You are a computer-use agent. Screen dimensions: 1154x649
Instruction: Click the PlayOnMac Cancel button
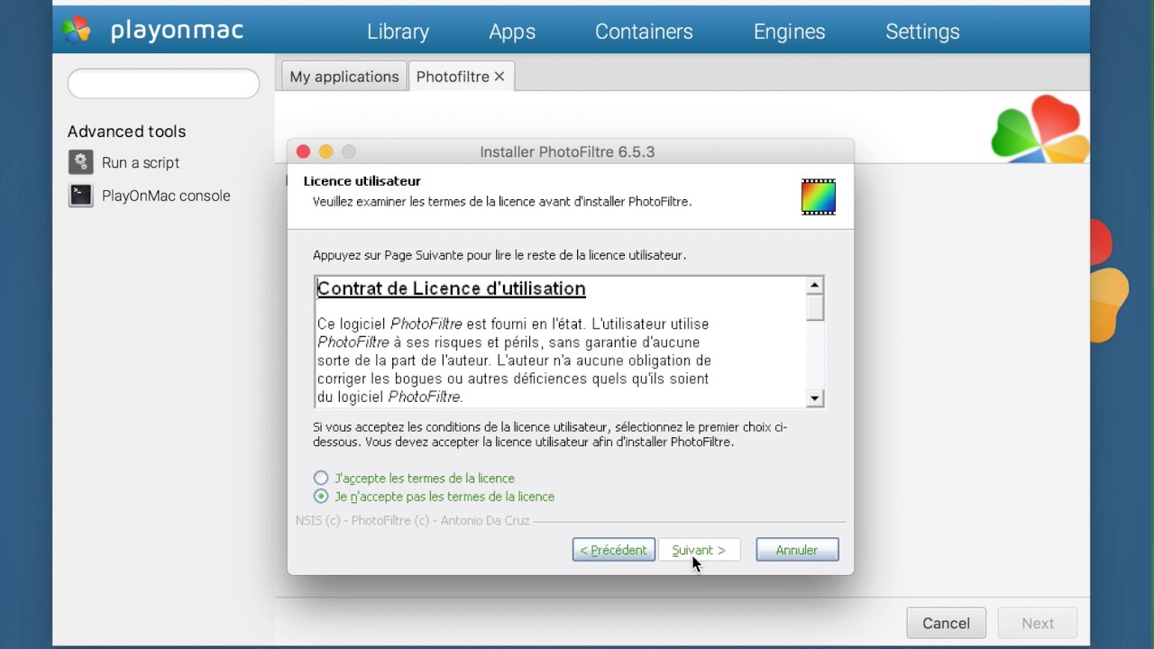[946, 623]
